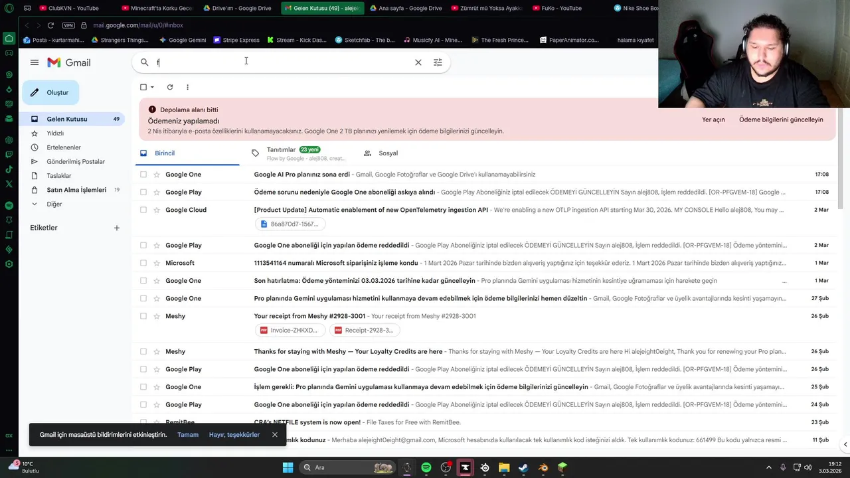Open the Google Gemini bookmark
The width and height of the screenshot is (850, 478).
(x=182, y=40)
